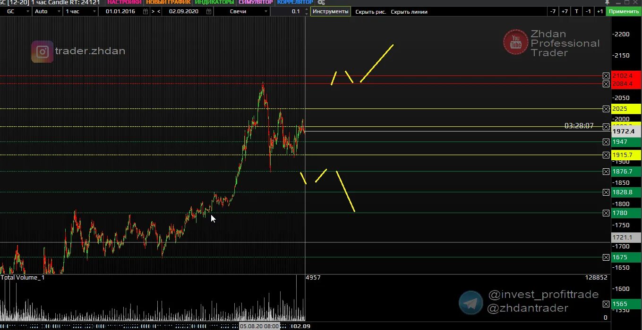Select the green 1780 price label
The width and height of the screenshot is (642, 330).
(x=626, y=213)
